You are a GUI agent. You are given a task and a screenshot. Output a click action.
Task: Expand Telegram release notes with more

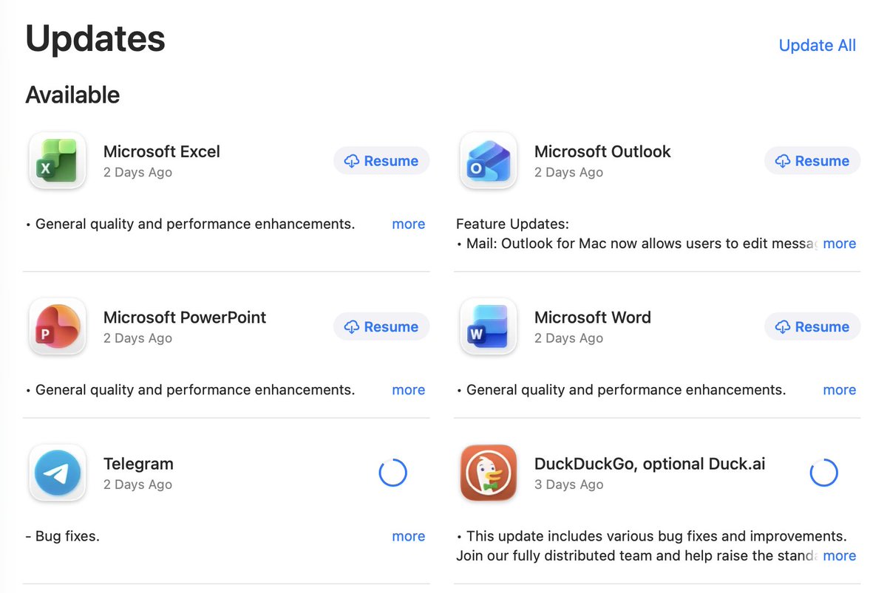click(408, 536)
